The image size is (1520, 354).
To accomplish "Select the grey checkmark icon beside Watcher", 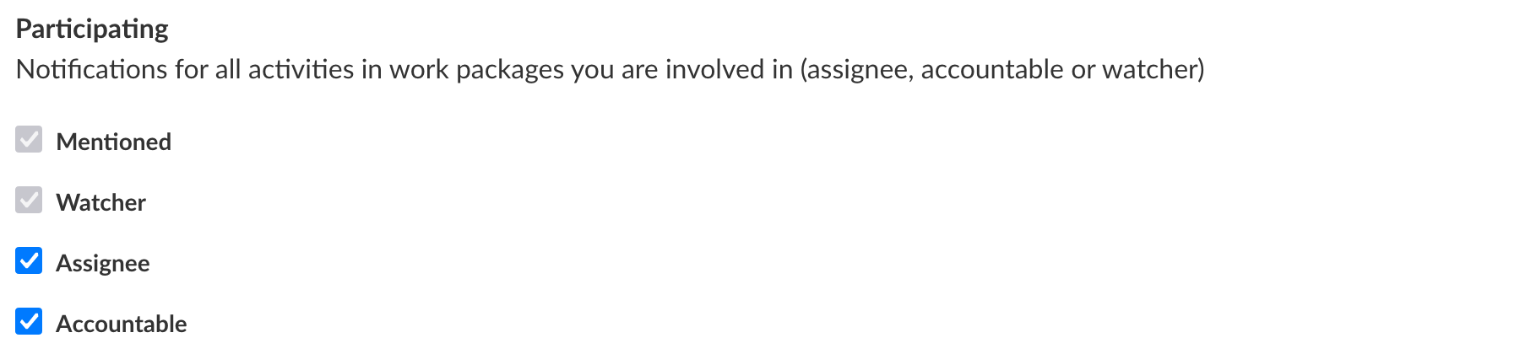I will click(x=29, y=201).
